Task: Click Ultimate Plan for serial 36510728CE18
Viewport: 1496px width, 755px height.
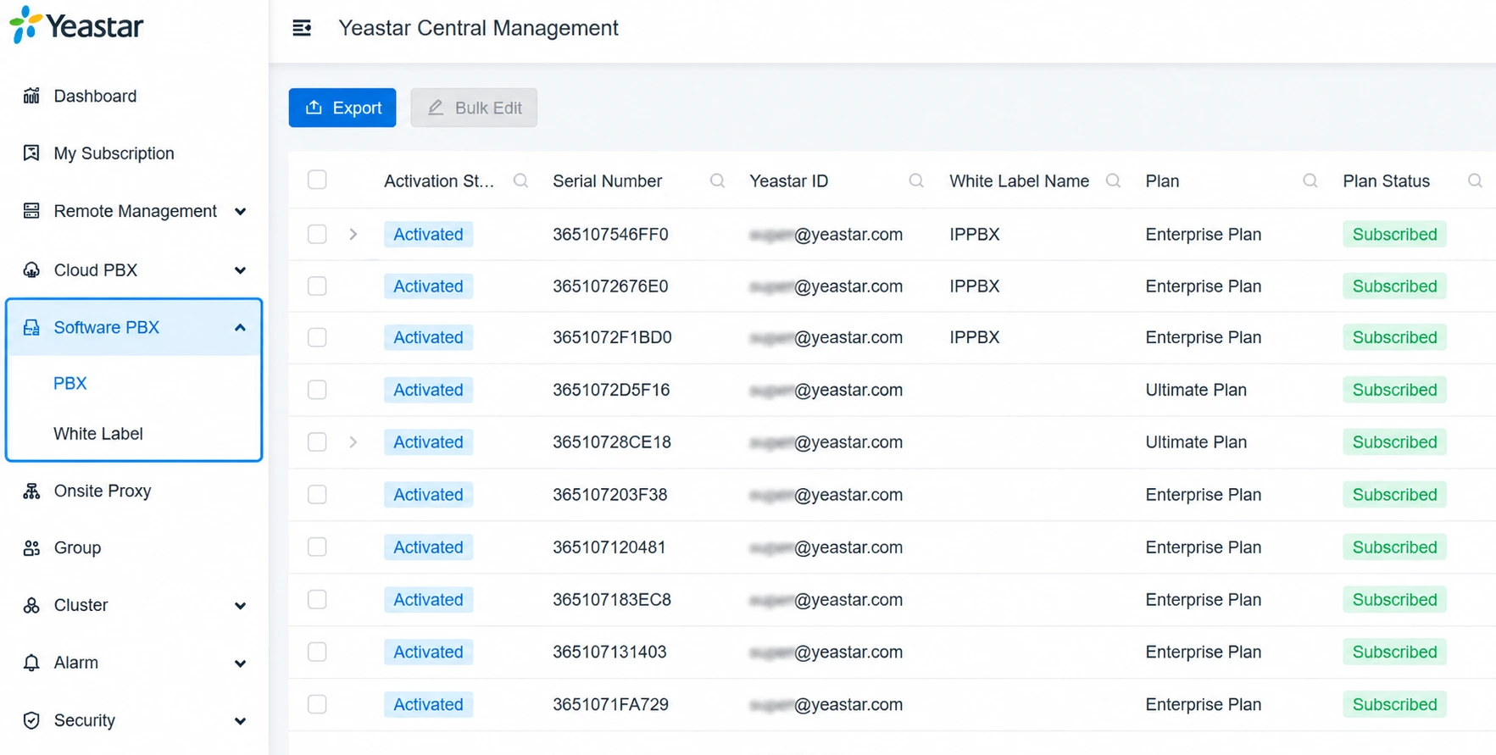Action: click(x=1196, y=442)
